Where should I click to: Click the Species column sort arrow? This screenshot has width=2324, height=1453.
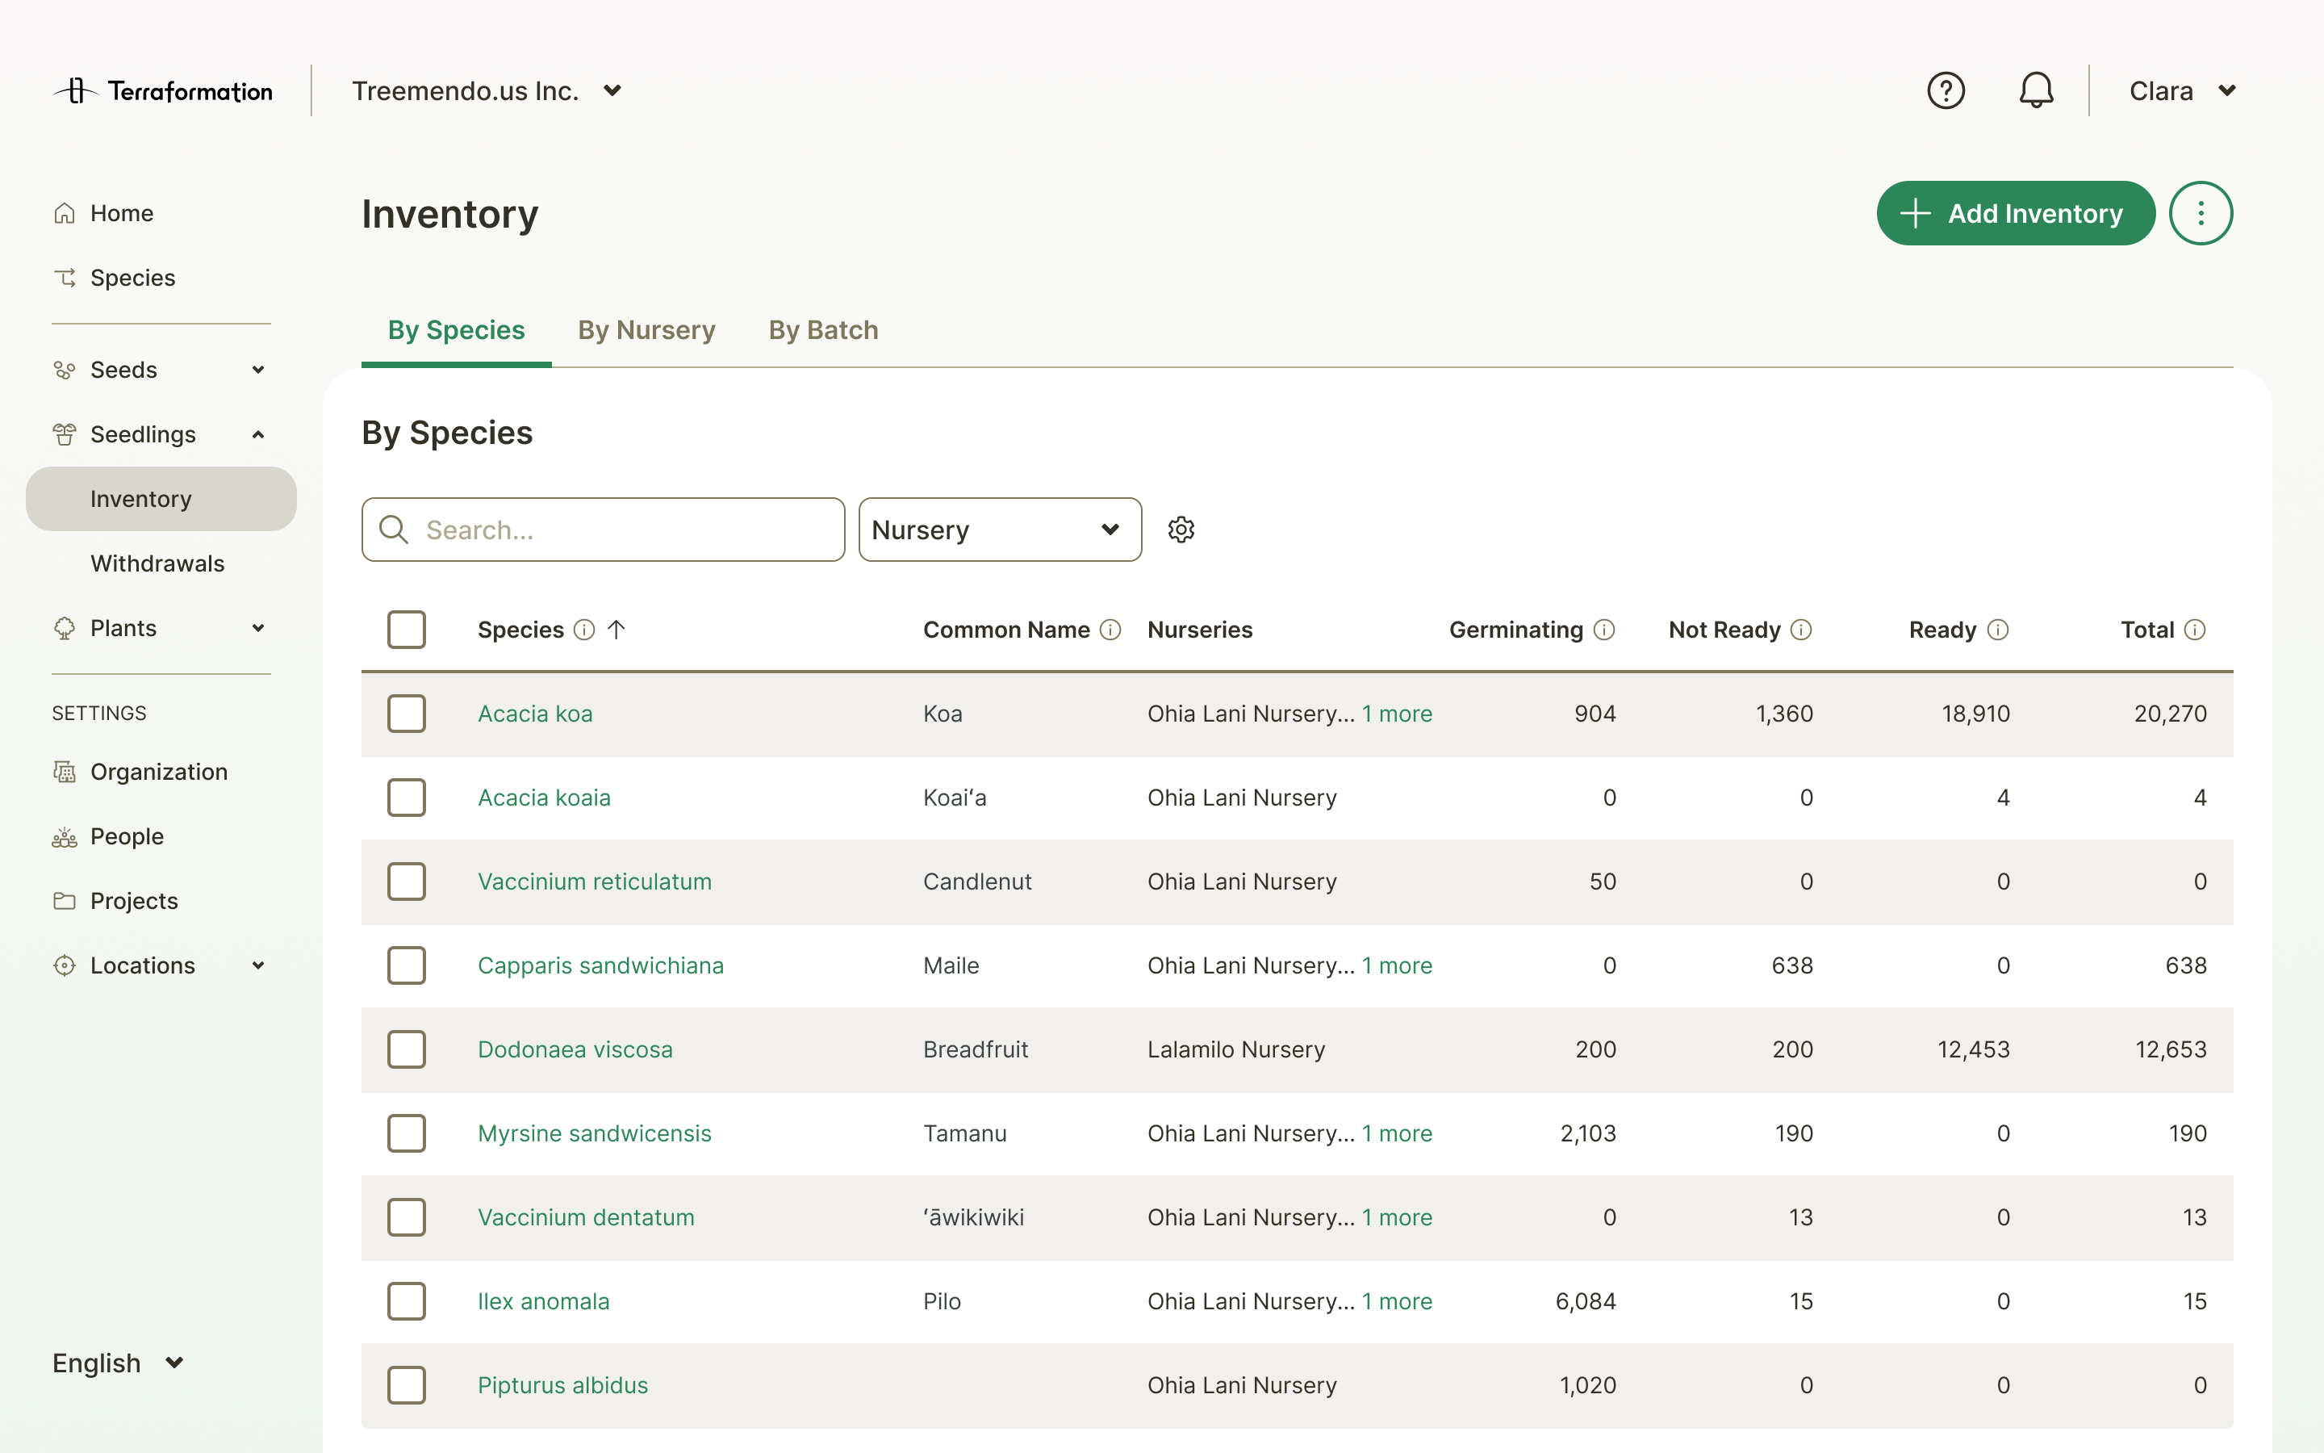pos(617,630)
